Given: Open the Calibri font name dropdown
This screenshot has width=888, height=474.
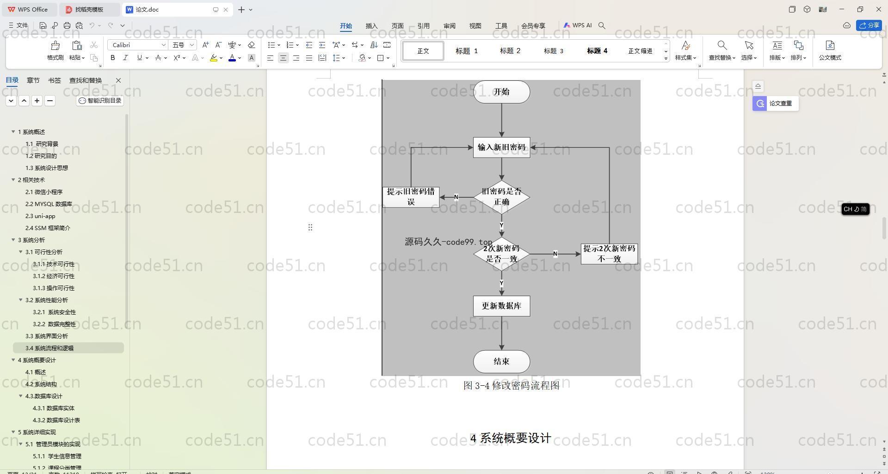Looking at the screenshot, I should tap(163, 45).
